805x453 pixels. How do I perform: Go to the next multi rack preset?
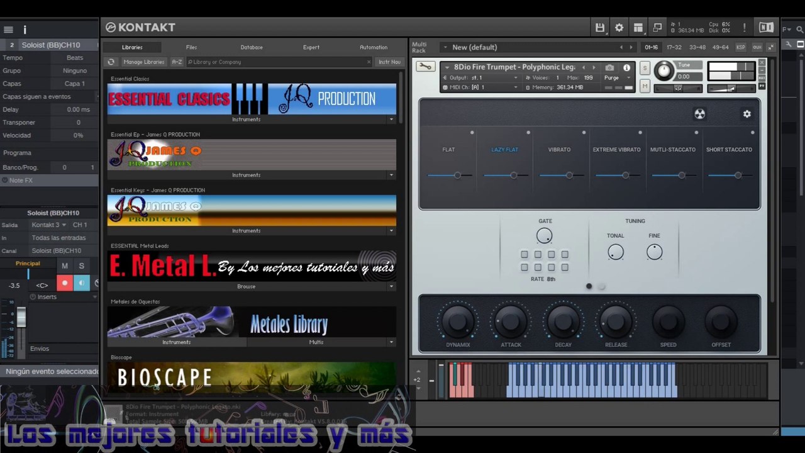pos(631,47)
